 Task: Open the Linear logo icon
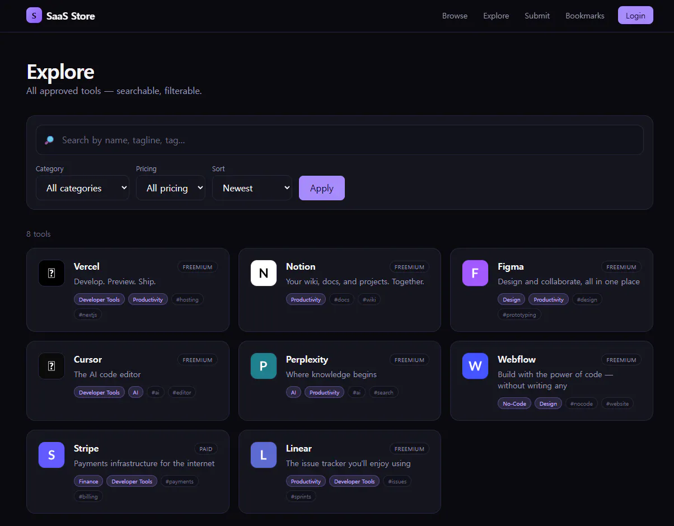click(264, 455)
